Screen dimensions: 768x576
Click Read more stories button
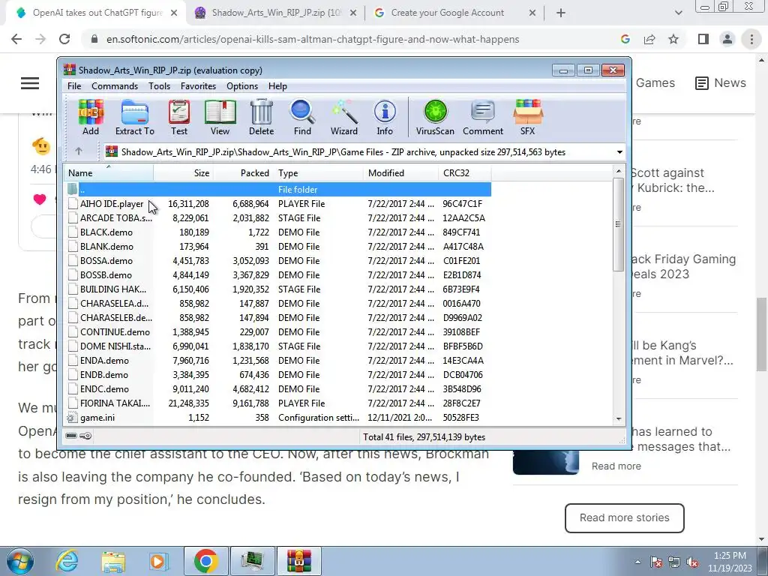click(x=624, y=517)
